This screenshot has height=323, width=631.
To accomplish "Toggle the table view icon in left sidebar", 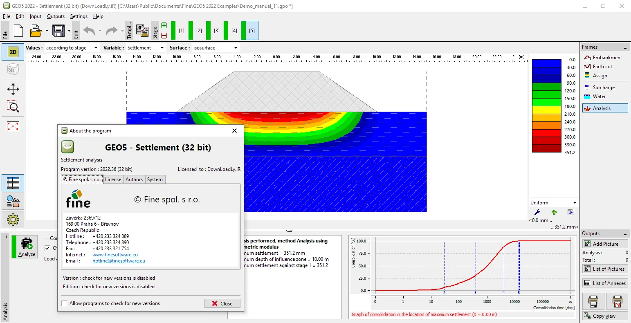I will pos(13,183).
